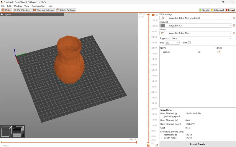Screen dimensions: 236x147
Task: Click the vertical slider bottom handle
Action: pyautogui.click(x=148, y=142)
